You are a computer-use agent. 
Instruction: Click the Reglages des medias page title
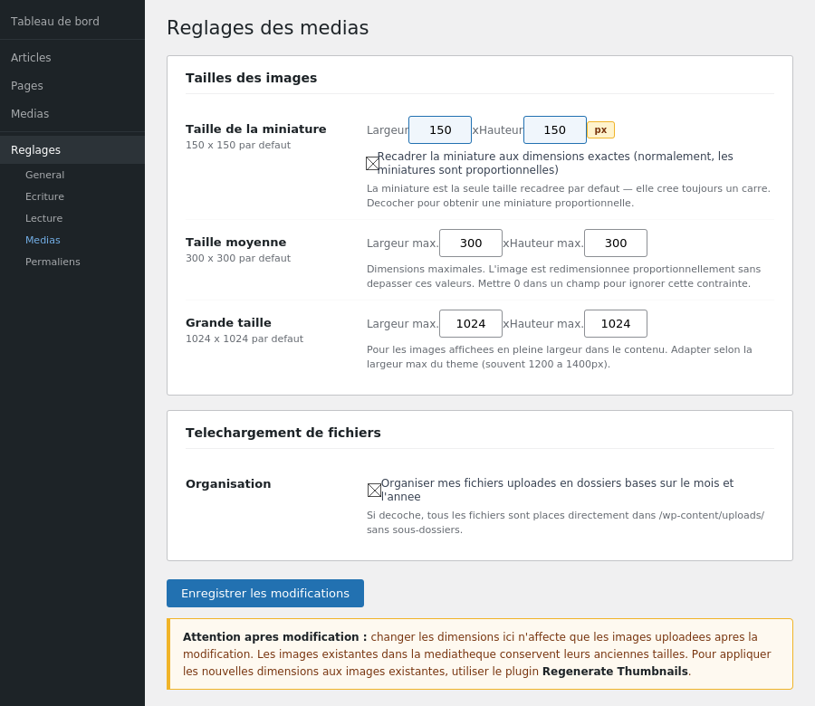[x=268, y=27]
